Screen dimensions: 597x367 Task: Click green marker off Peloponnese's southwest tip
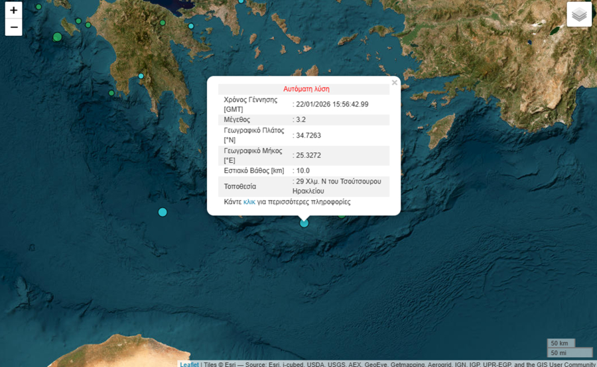click(x=111, y=93)
